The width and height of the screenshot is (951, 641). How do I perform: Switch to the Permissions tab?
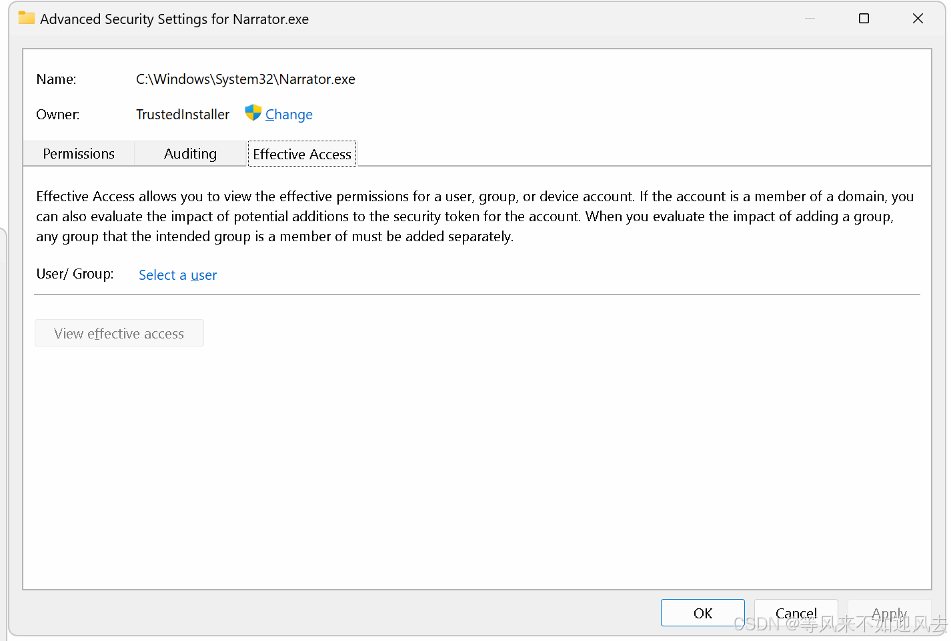point(79,154)
